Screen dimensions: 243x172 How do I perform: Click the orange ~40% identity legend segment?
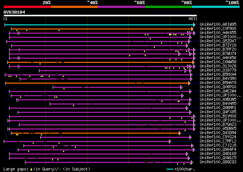tap(74, 7)
